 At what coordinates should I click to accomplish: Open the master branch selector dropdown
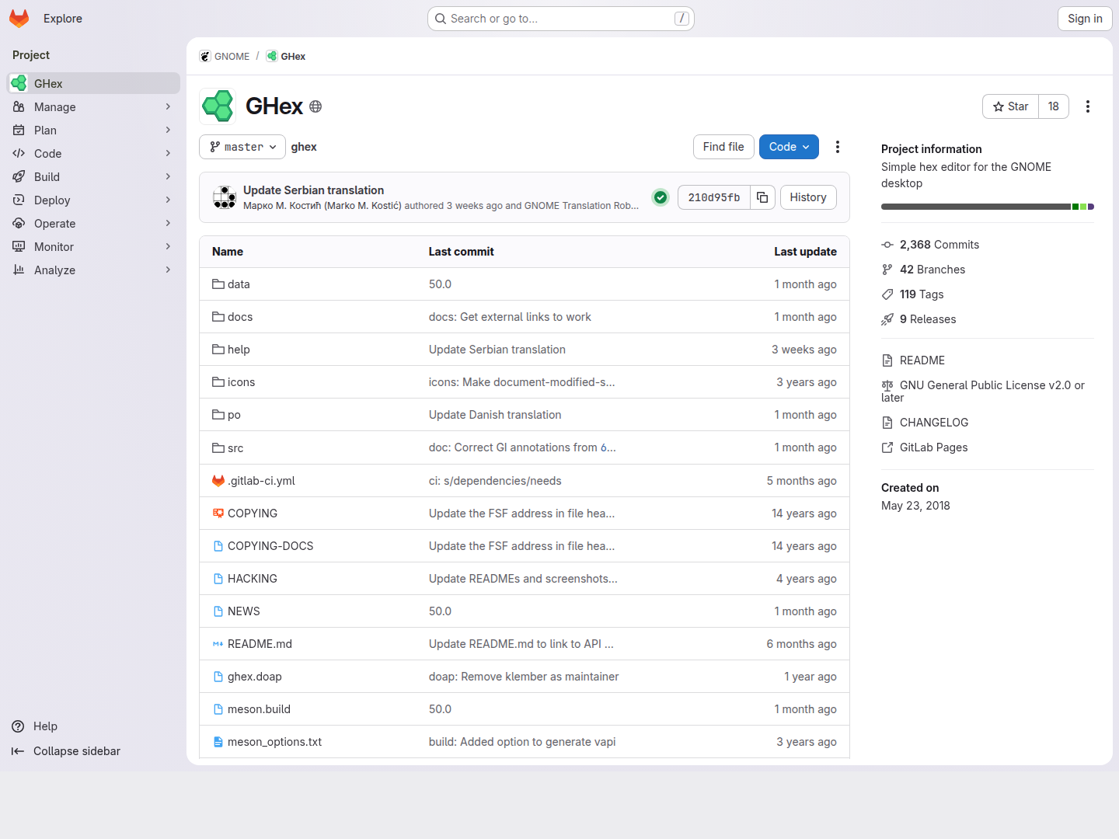(x=242, y=147)
